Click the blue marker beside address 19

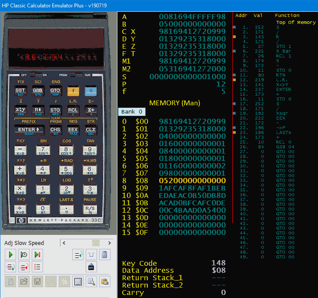click(234, 113)
